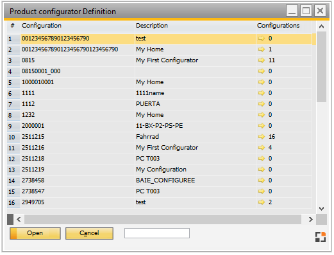Open the link arrow for 2949705
Viewport: 334px width, 255px height.
pos(261,202)
